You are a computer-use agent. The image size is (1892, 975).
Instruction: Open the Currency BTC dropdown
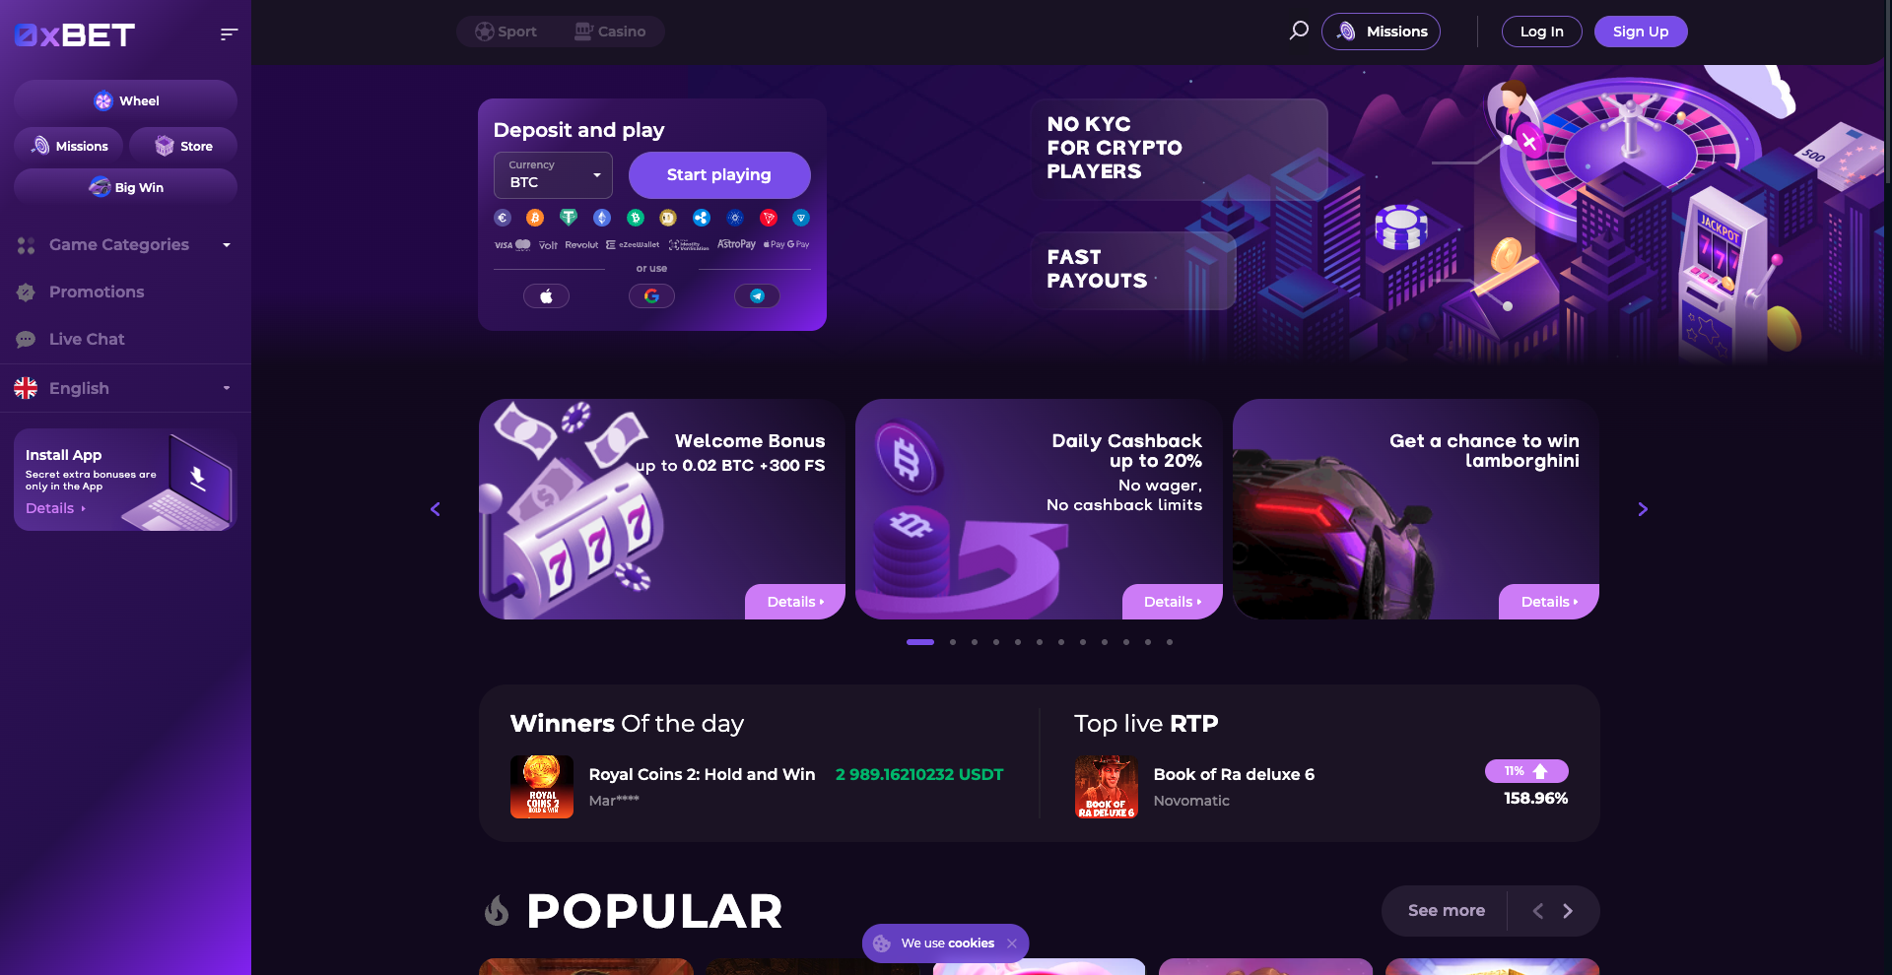(x=553, y=175)
